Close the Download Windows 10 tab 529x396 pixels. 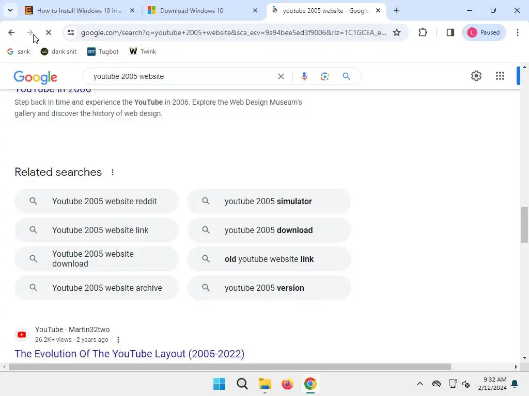[255, 10]
